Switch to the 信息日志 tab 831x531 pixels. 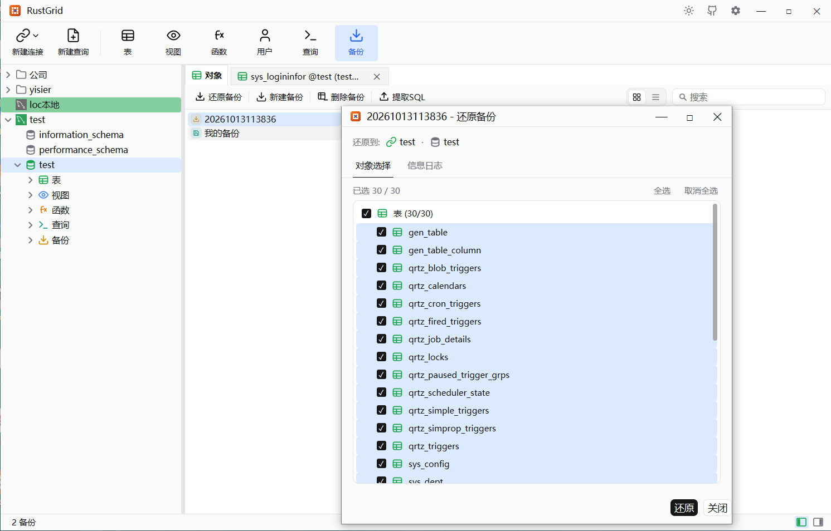pos(425,165)
